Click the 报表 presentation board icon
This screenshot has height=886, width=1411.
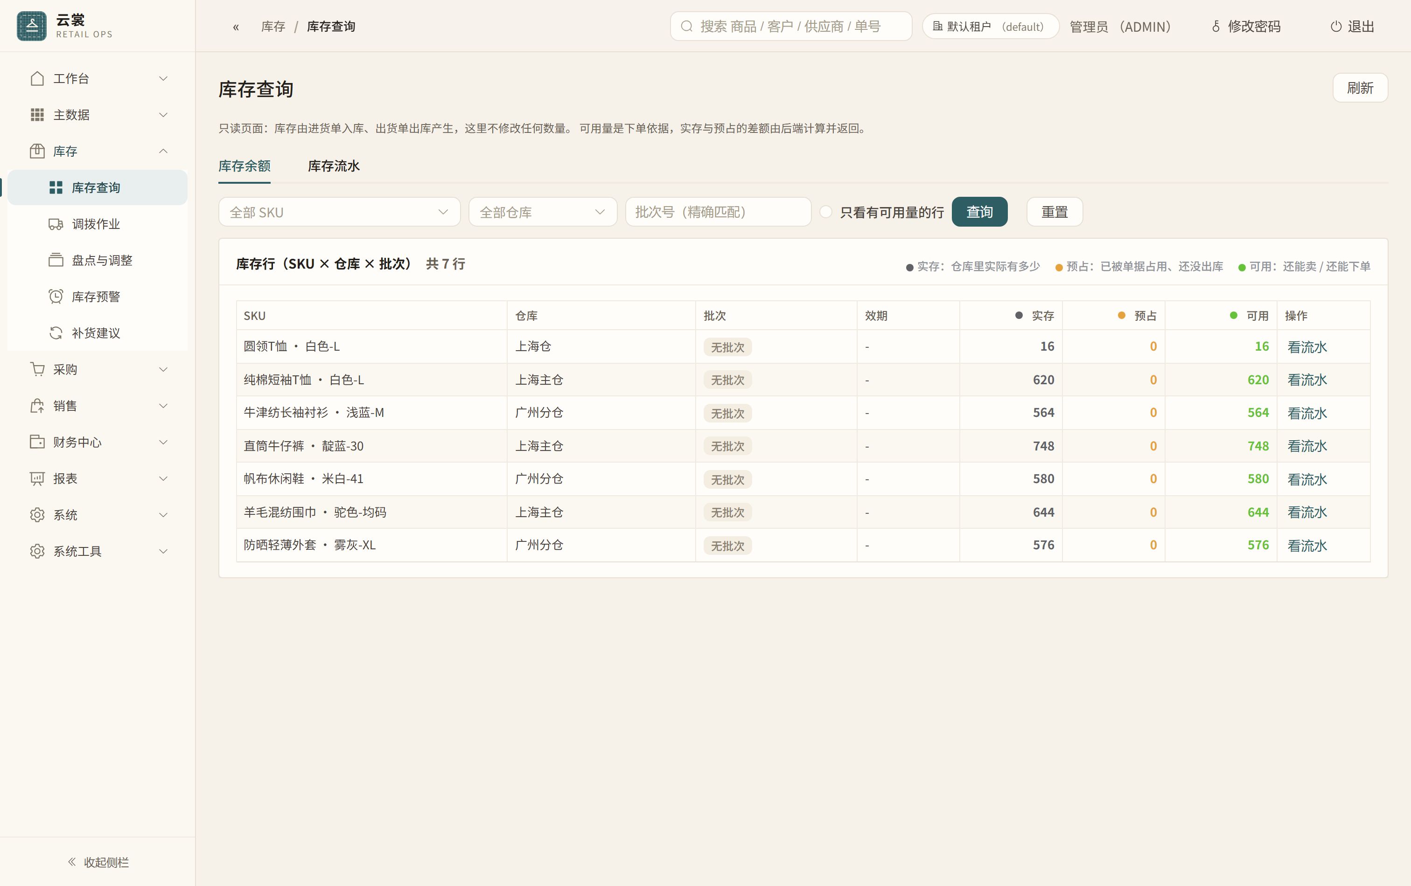pos(37,478)
